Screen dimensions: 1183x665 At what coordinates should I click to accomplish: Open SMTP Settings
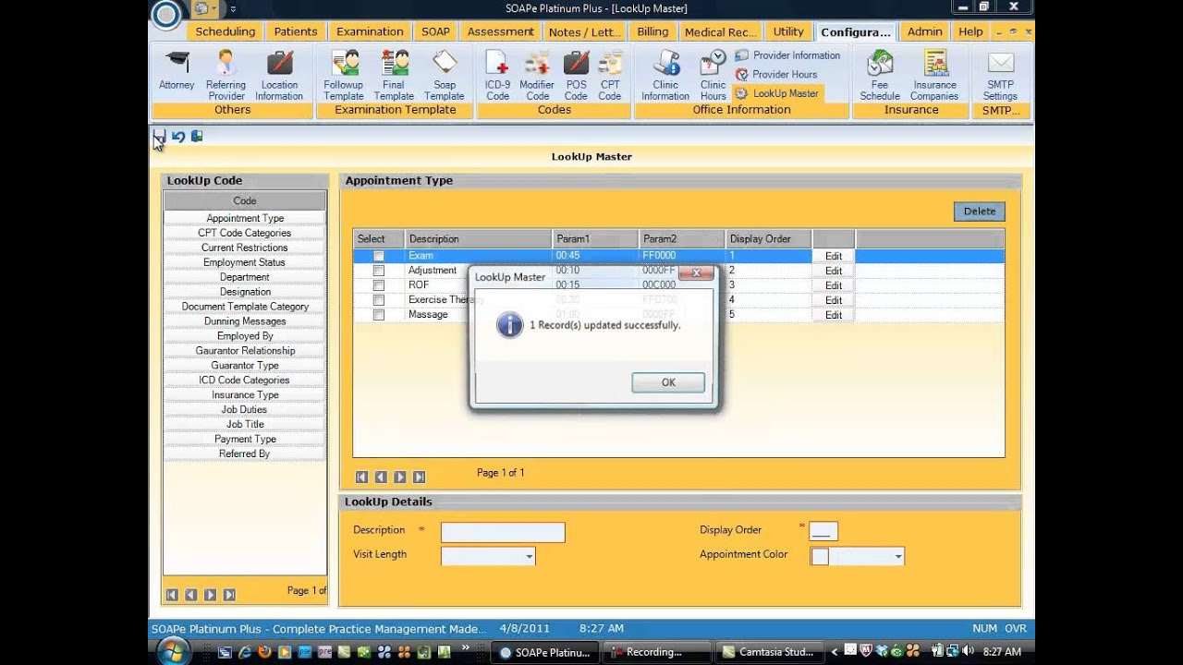coord(1000,76)
